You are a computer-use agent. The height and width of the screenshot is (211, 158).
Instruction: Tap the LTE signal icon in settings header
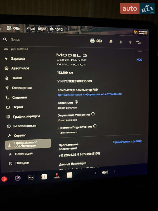tap(139, 42)
